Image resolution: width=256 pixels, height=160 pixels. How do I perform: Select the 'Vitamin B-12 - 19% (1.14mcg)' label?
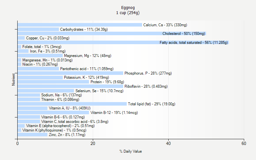click(x=114, y=113)
